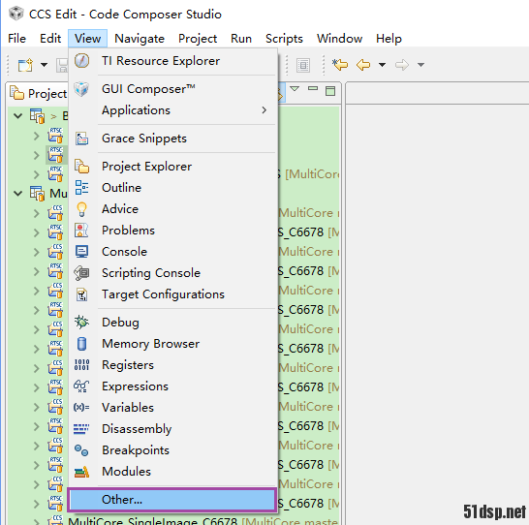Close the open View menu
The width and height of the screenshot is (529, 525).
pyautogui.click(x=87, y=39)
